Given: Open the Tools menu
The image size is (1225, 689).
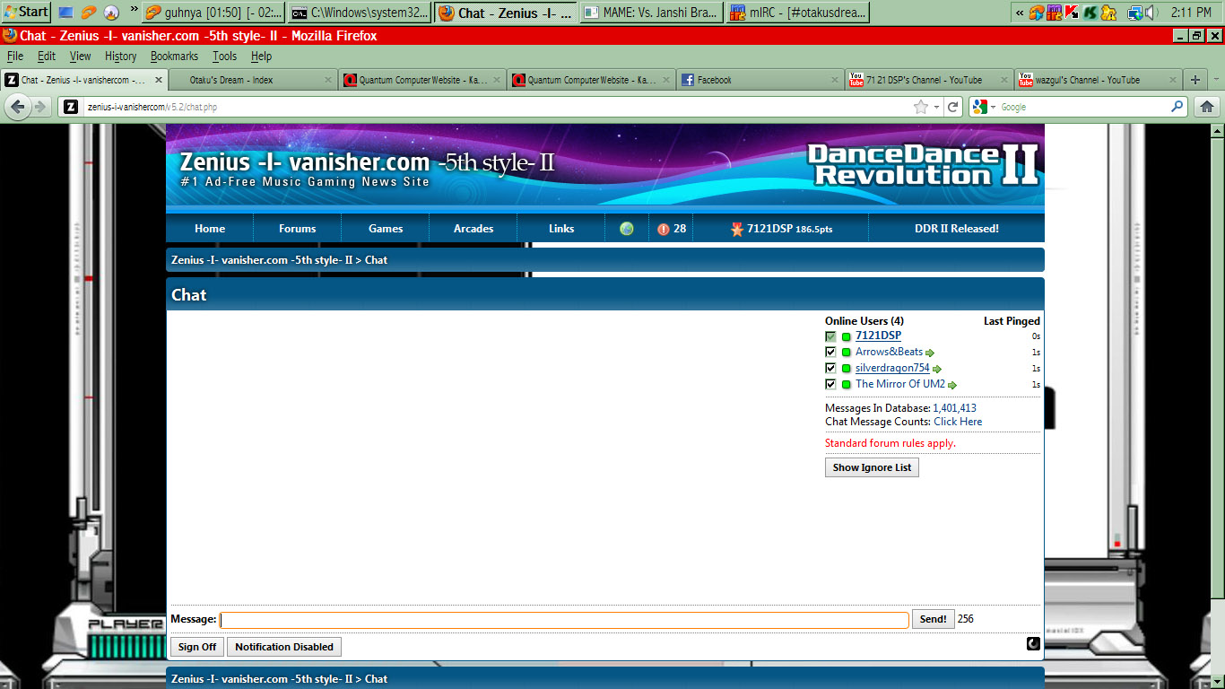Looking at the screenshot, I should (x=225, y=56).
